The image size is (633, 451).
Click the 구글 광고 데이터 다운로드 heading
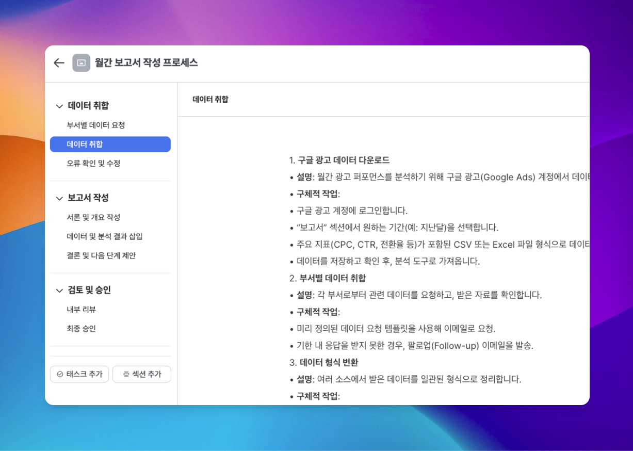(344, 160)
